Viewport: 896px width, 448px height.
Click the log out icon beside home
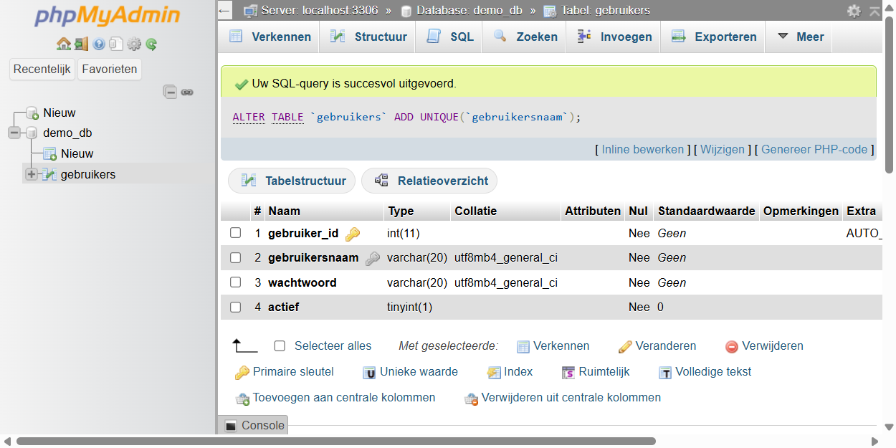[x=81, y=44]
